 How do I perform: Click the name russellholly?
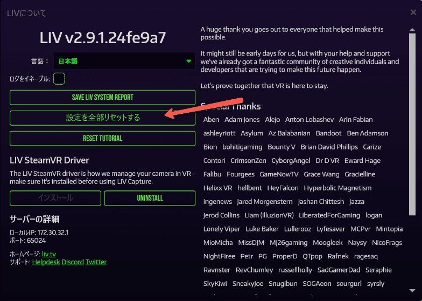pyautogui.click(x=295, y=270)
